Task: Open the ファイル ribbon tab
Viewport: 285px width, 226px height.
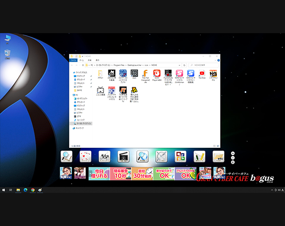Action: [x=73, y=60]
